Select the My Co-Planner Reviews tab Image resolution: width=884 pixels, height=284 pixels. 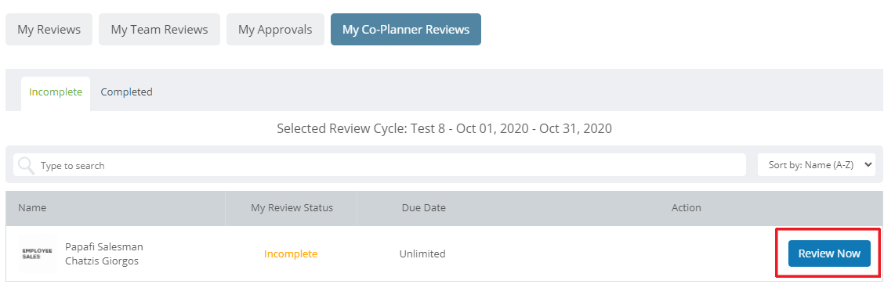click(406, 29)
